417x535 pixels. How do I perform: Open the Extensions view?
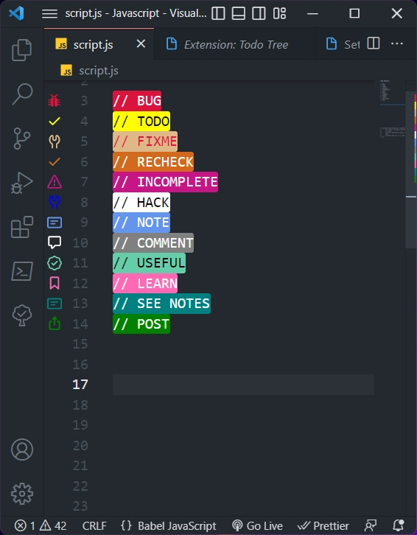22,227
